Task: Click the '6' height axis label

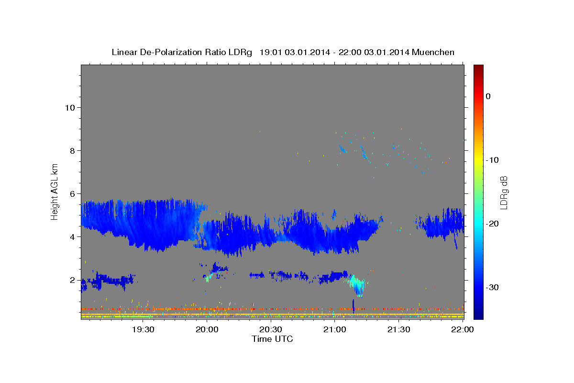Action: click(72, 193)
